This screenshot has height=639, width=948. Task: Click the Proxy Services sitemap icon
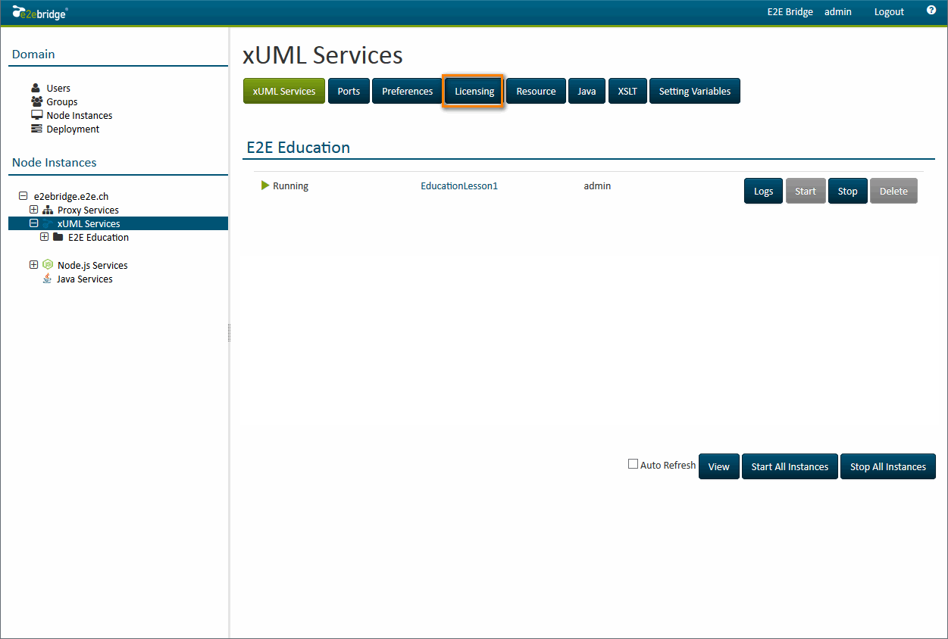click(x=48, y=210)
